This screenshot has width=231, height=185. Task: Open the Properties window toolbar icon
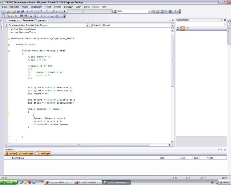(x=158, y=11)
